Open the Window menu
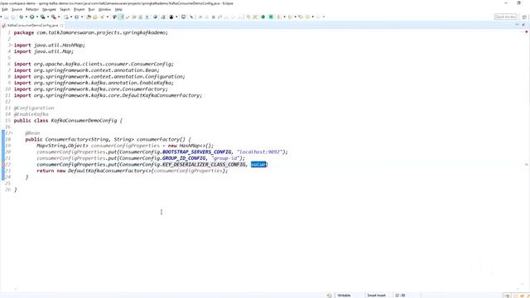Screen dimensions: 530x298 pyautogui.click(x=104, y=9)
